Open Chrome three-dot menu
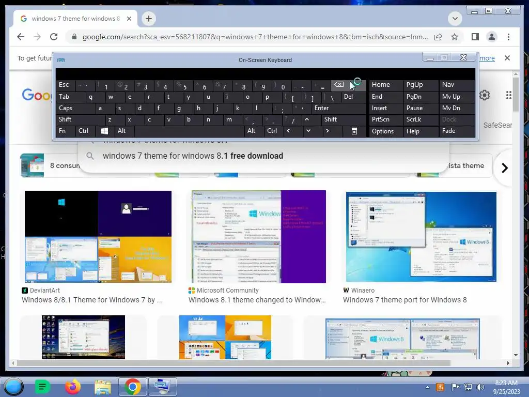 508,37
